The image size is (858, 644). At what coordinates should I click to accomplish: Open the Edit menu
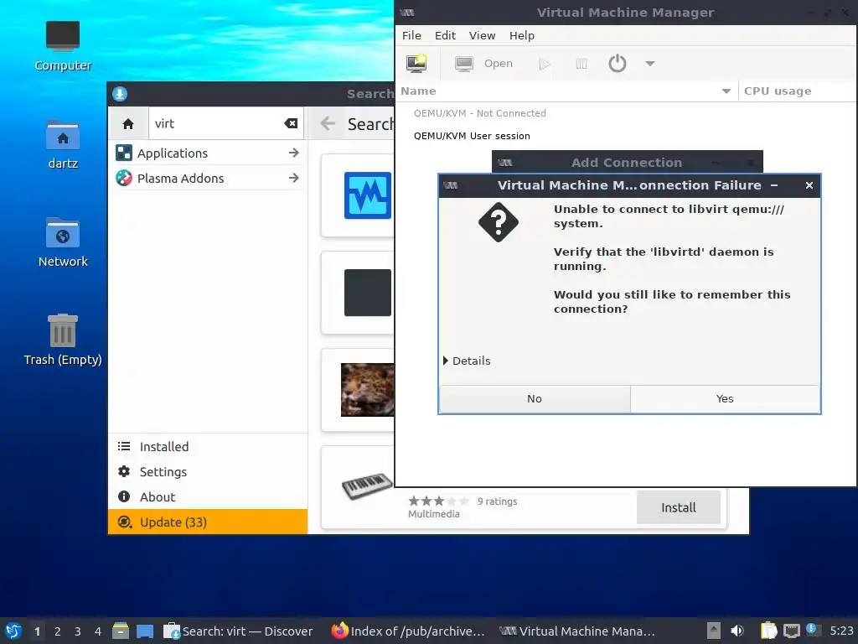tap(445, 35)
